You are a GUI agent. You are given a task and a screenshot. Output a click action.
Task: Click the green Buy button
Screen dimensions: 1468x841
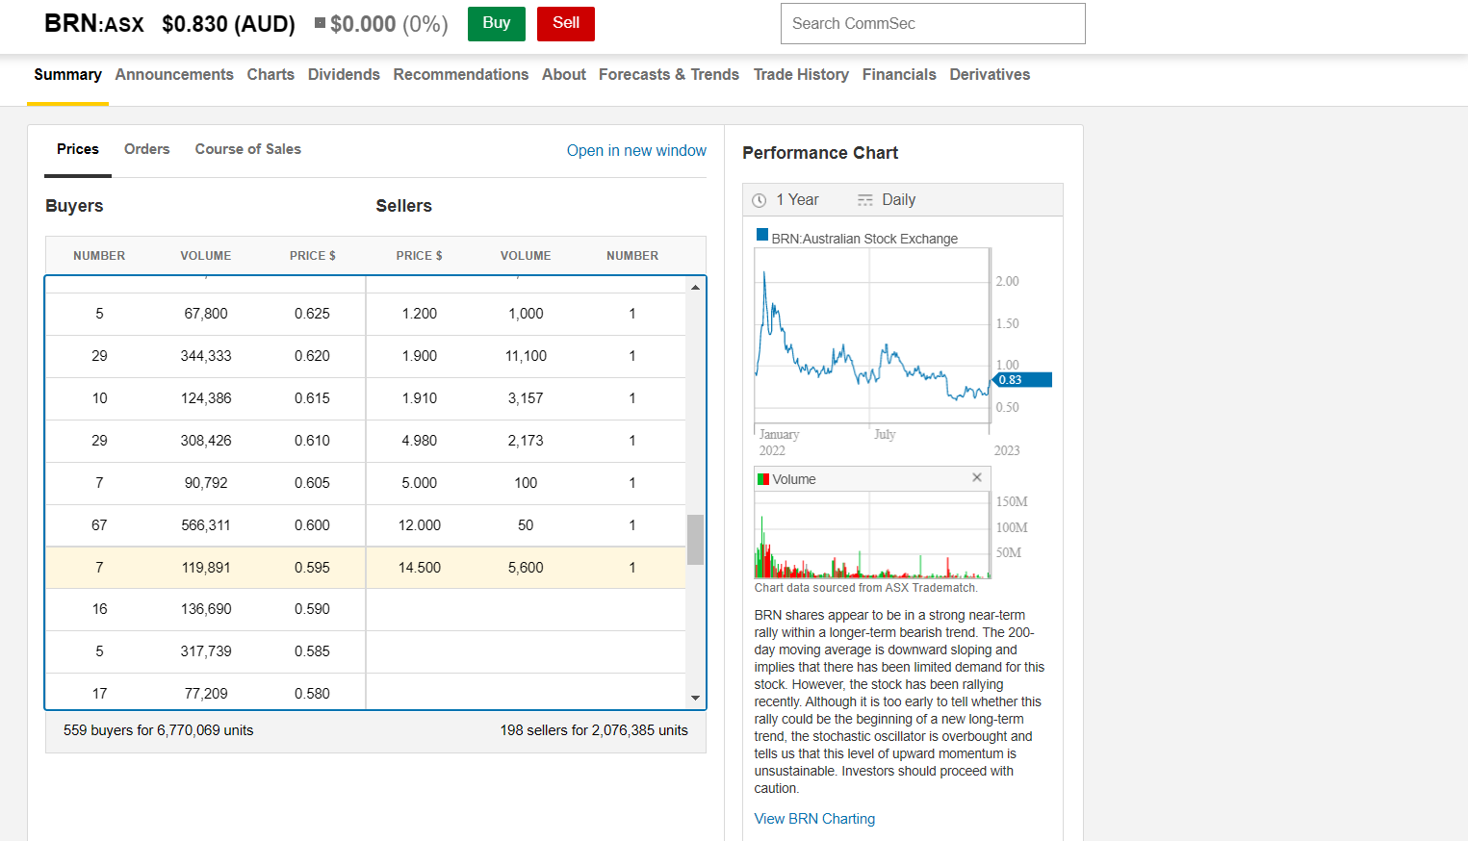497,24
